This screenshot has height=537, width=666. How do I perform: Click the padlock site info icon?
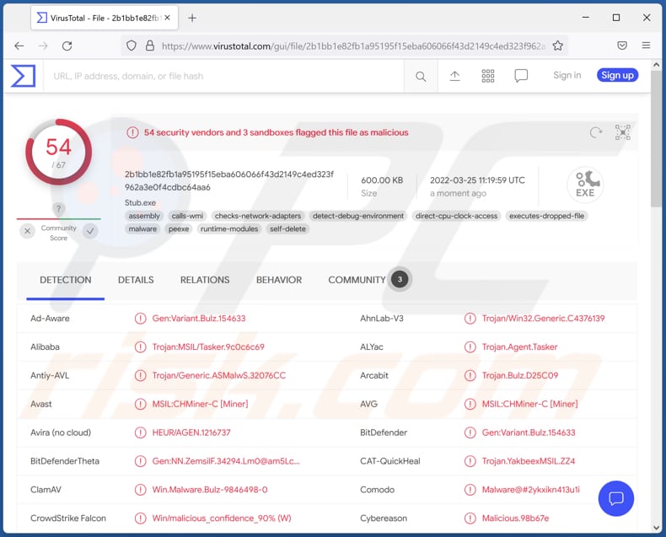(x=149, y=46)
